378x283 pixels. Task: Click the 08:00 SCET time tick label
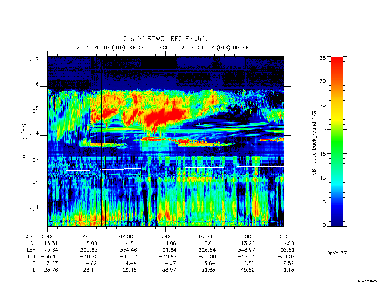126,237
